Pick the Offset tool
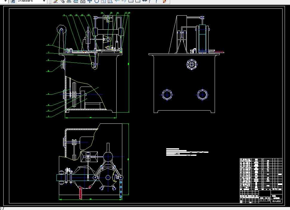290x210 pixels. (x=76, y=1)
